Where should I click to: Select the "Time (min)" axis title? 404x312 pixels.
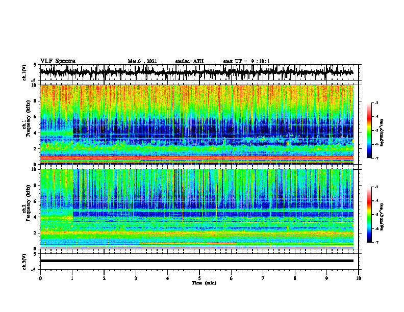click(x=204, y=283)
